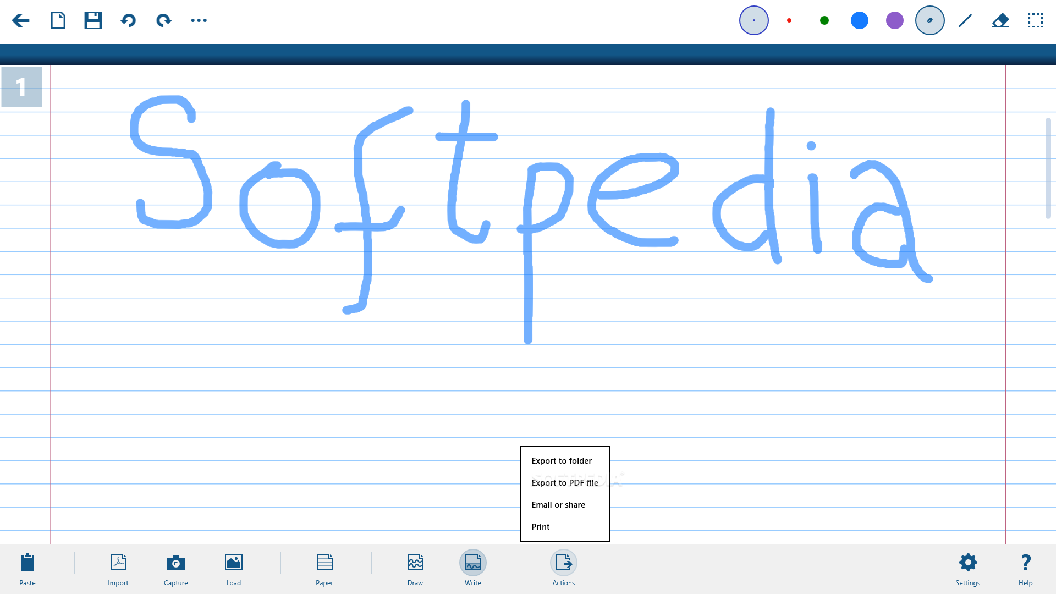Click page number 1 thumbnail
The width and height of the screenshot is (1056, 594).
coord(21,87)
